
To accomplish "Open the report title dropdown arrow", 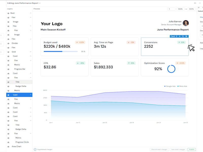I will 40,3.
